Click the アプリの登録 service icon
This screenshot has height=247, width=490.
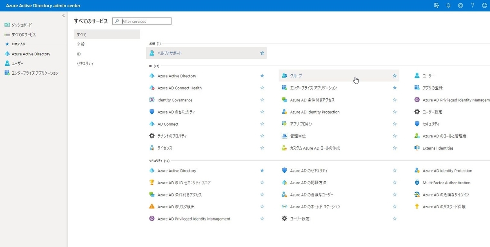tap(417, 88)
